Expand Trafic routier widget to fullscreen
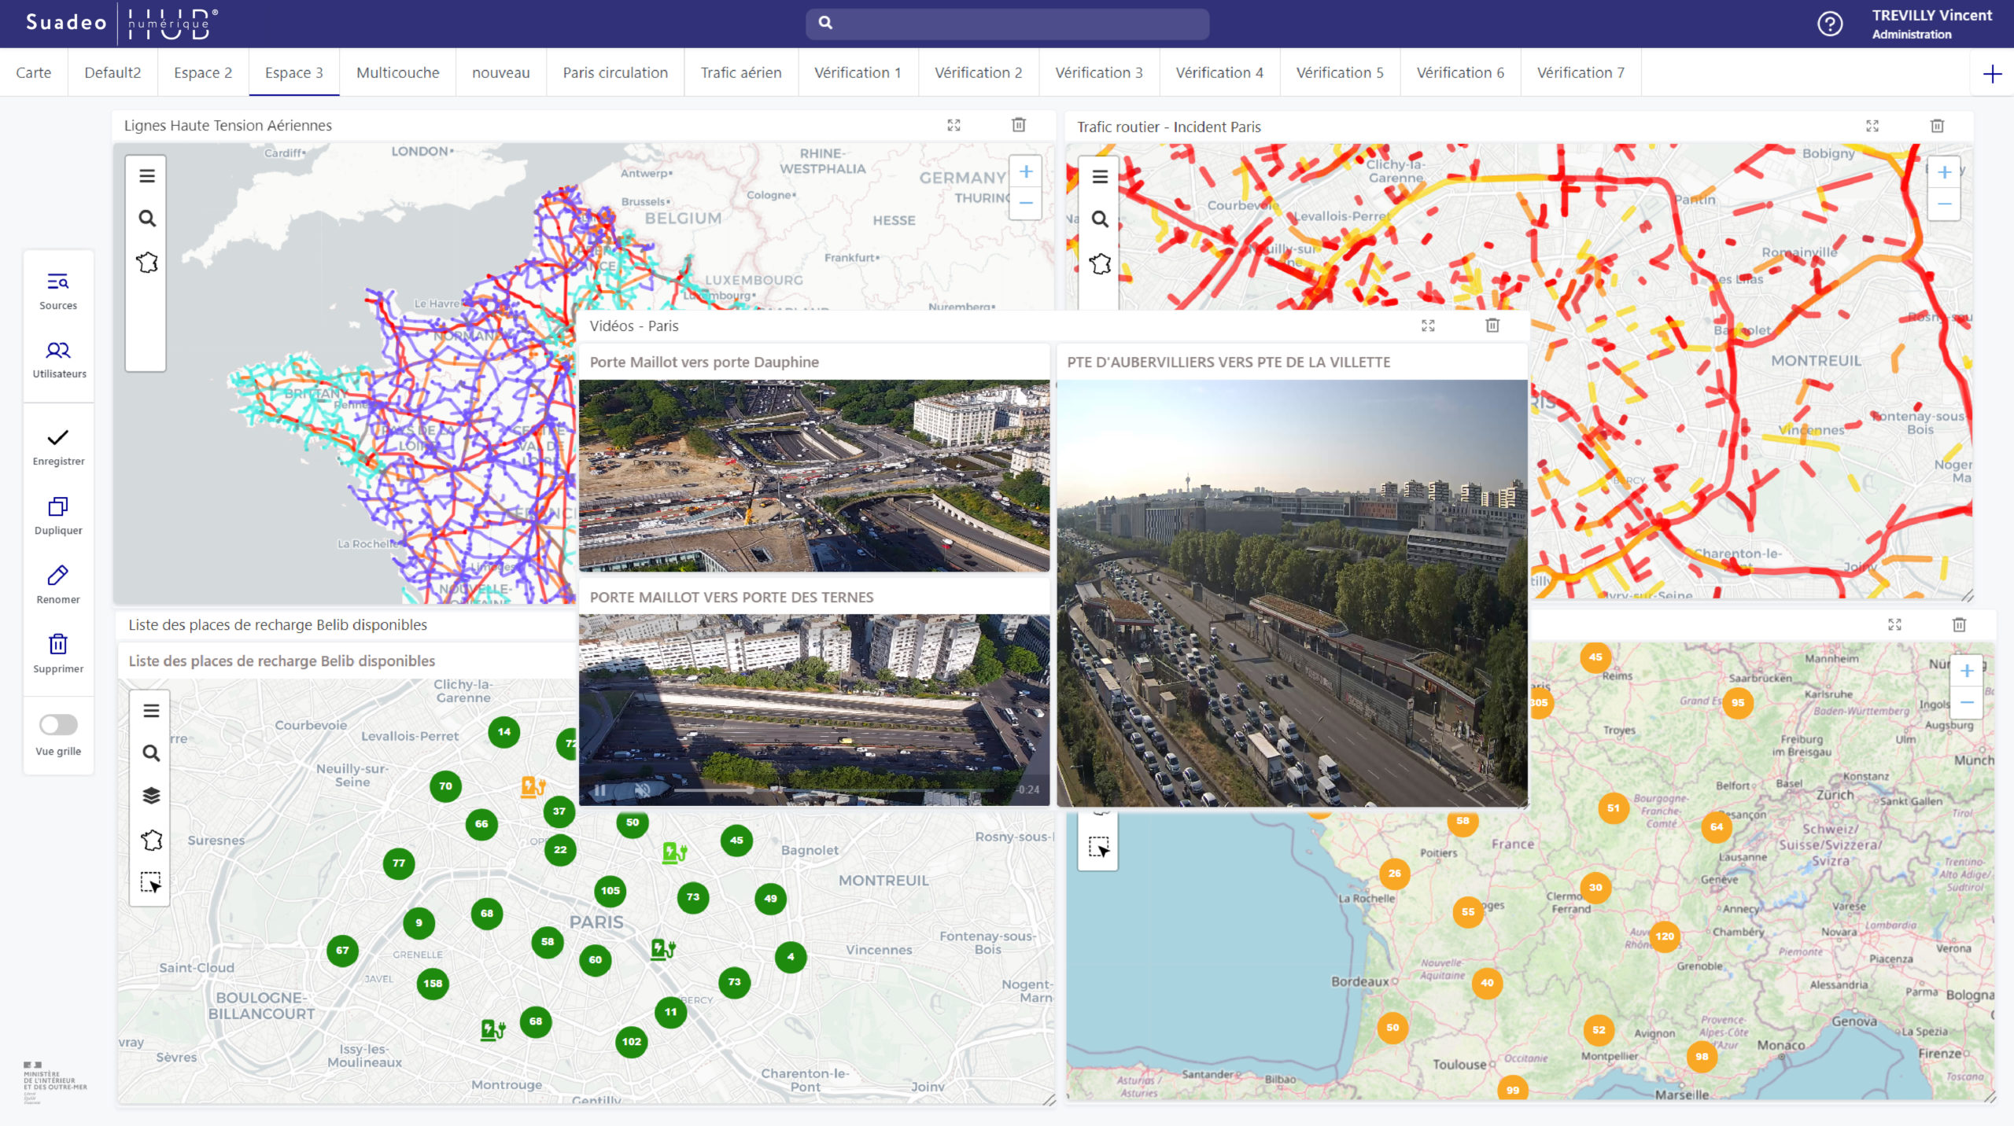Image resolution: width=2014 pixels, height=1126 pixels. coord(1872,126)
